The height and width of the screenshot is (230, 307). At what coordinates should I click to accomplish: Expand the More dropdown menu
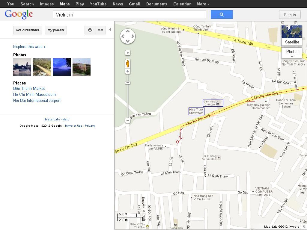[203, 4]
